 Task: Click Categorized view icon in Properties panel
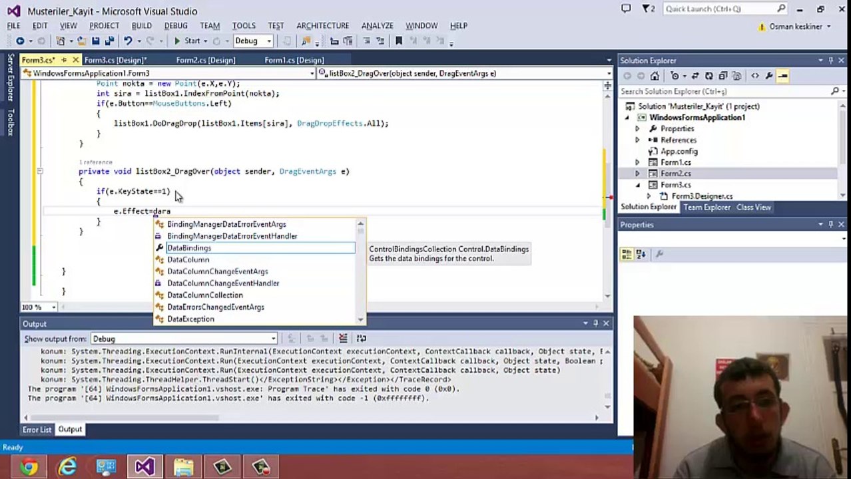(627, 254)
